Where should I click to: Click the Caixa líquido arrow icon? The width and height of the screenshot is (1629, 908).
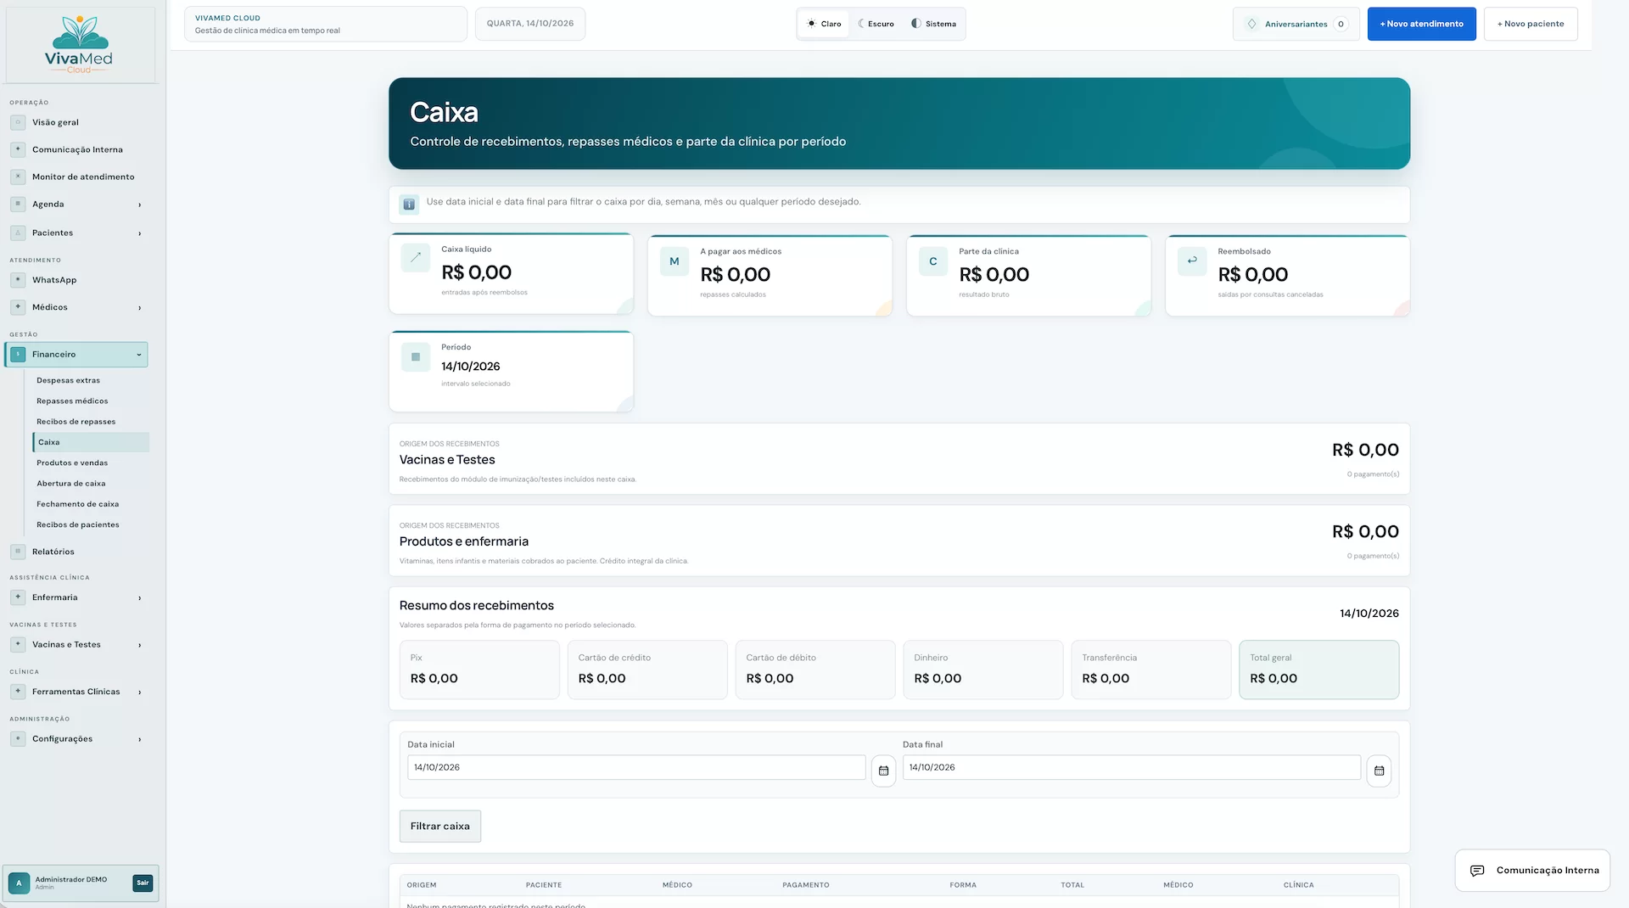(x=416, y=257)
